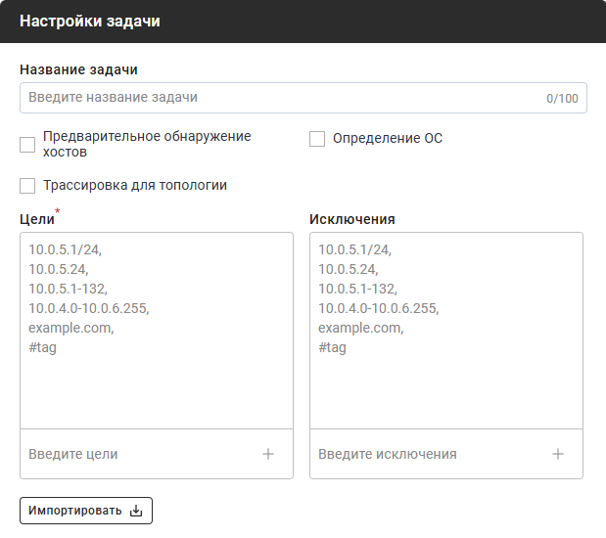Click the Исключения label

tap(352, 219)
